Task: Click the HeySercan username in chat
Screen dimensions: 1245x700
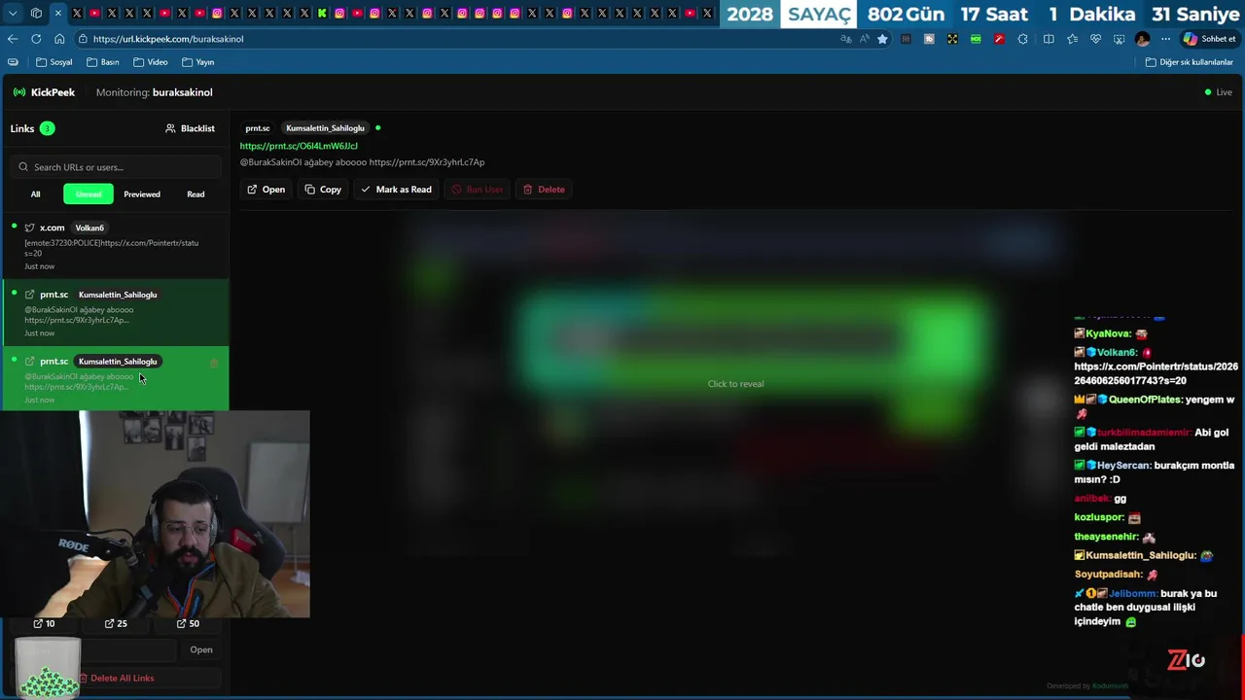Action: (x=1123, y=466)
